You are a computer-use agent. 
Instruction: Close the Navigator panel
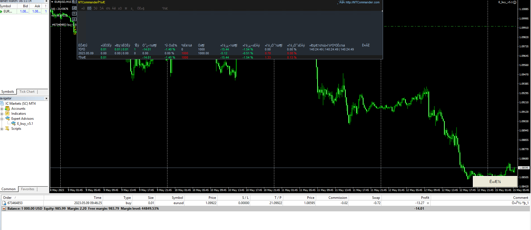tap(46, 98)
